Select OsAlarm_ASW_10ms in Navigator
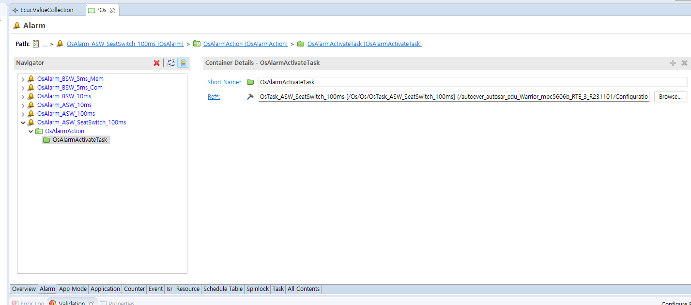The height and width of the screenshot is (305, 691). coord(64,105)
